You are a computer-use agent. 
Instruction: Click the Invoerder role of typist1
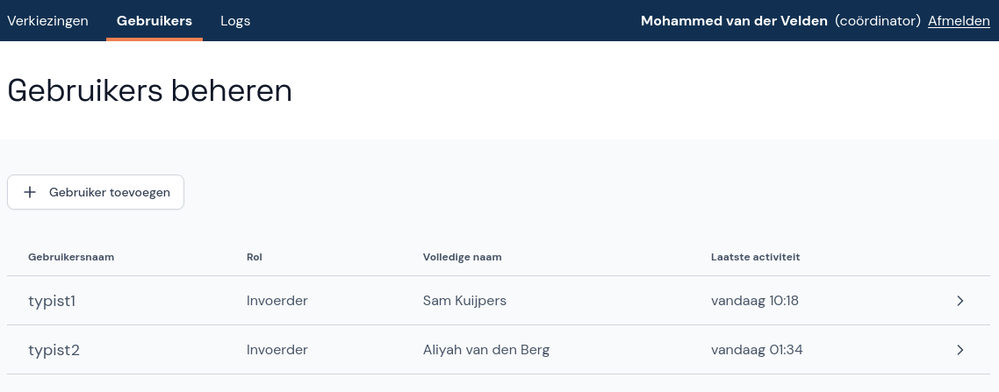pos(277,301)
